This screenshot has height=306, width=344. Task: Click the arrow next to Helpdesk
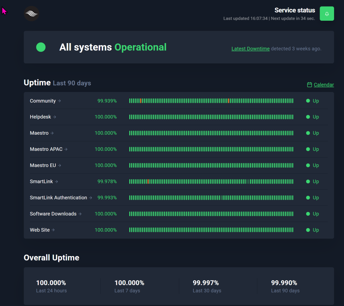pos(54,117)
